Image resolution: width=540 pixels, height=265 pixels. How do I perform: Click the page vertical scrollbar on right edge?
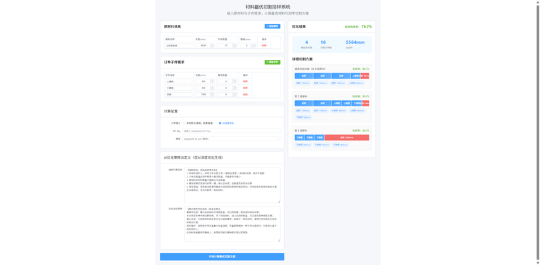(537, 132)
